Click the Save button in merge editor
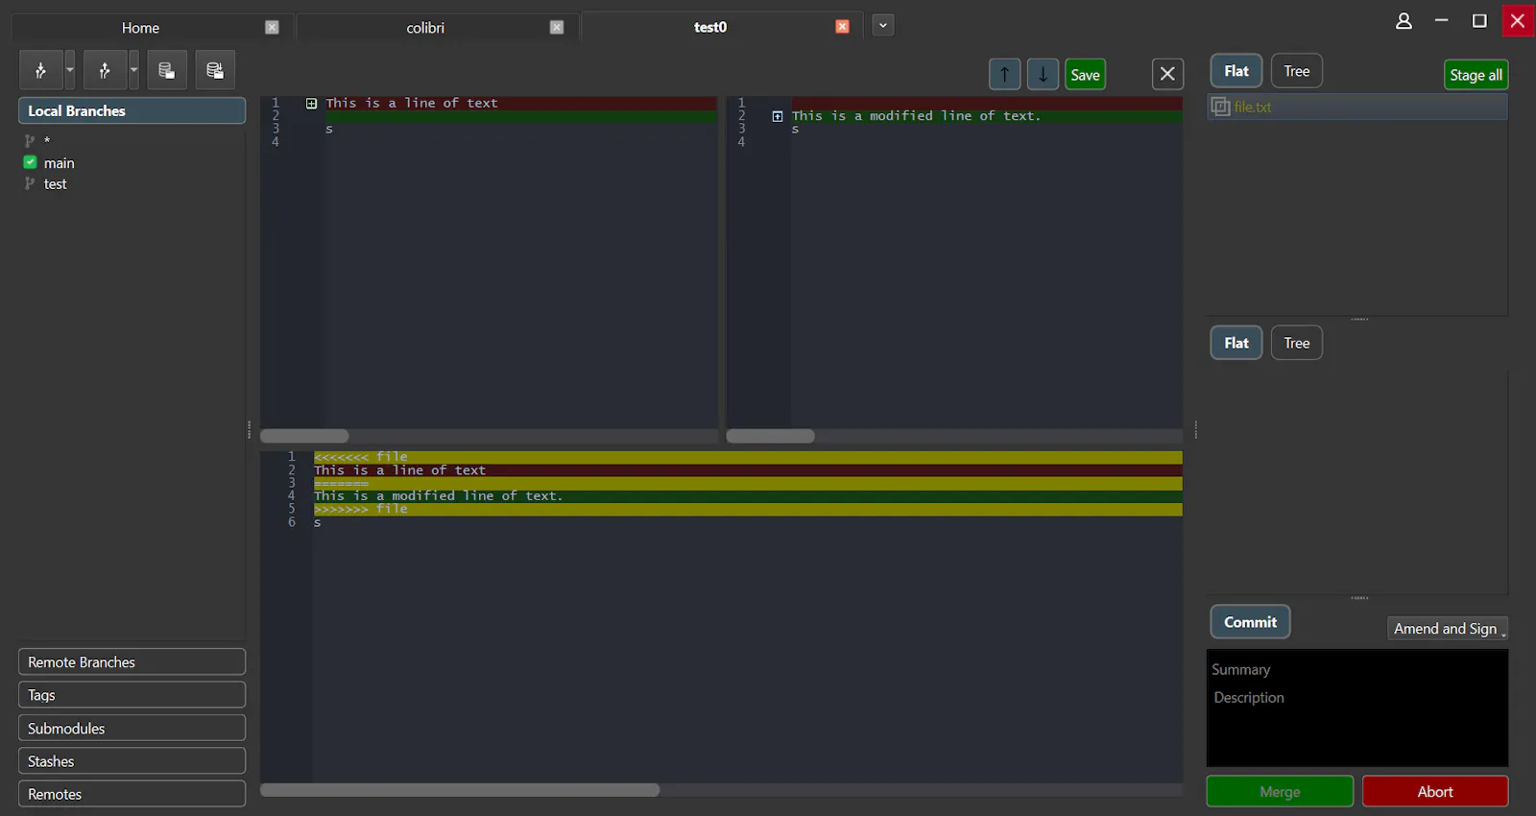The image size is (1536, 816). point(1085,75)
